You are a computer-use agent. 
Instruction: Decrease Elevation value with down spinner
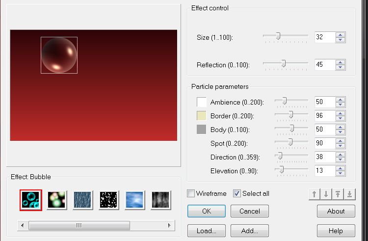[x=341, y=173]
